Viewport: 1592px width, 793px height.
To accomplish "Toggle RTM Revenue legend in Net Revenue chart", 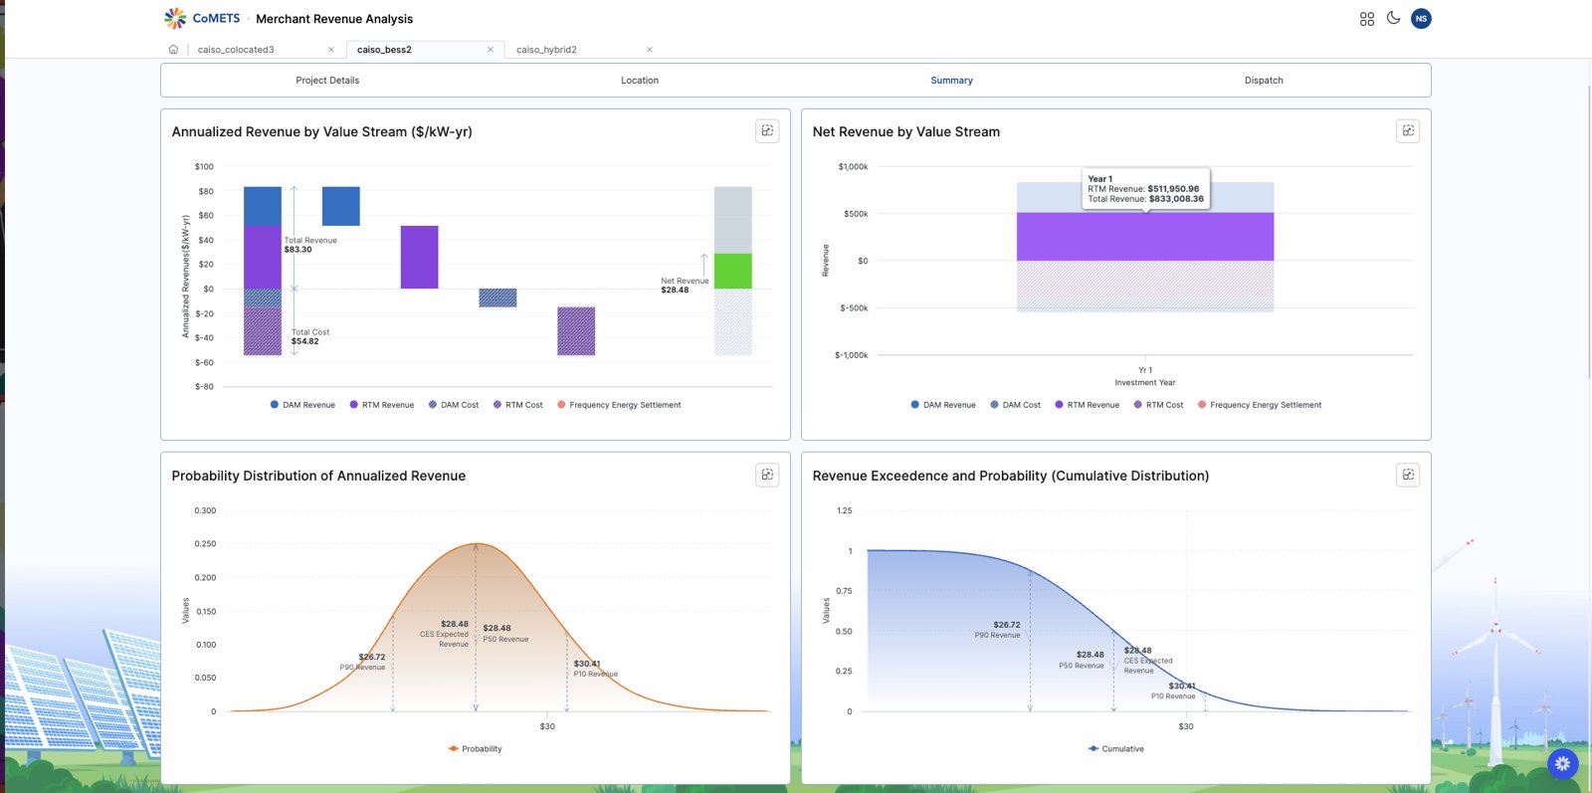I will tap(1087, 405).
